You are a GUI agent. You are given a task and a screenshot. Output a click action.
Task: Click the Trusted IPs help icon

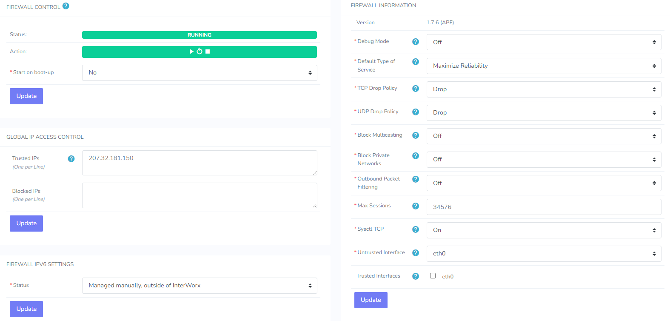click(71, 159)
